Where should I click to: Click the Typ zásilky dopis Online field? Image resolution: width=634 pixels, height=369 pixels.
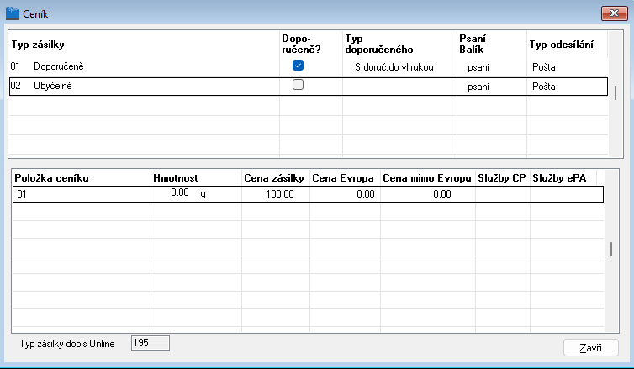click(151, 343)
